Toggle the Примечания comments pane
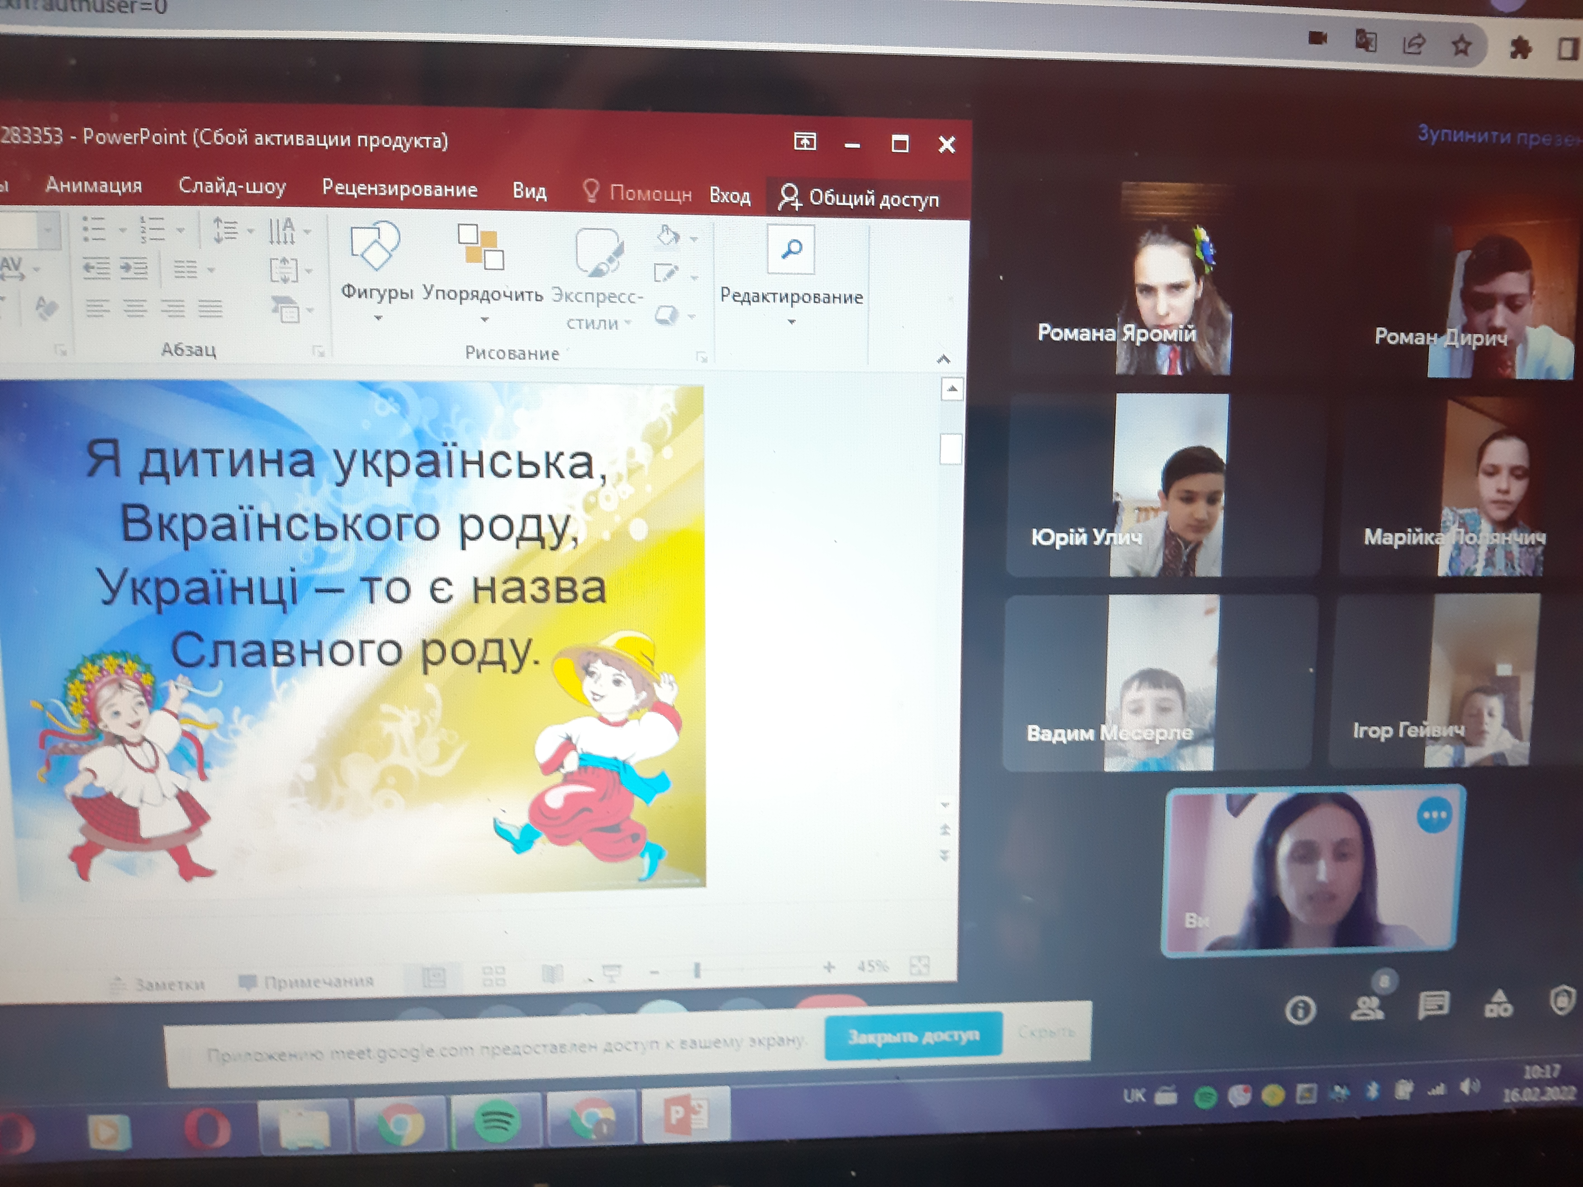 click(x=306, y=981)
